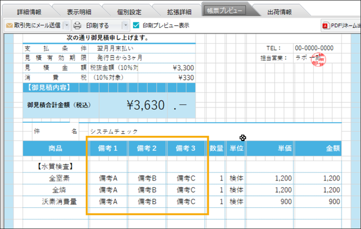Click the envelope mail icon
361x229 pixels.
click(x=9, y=25)
